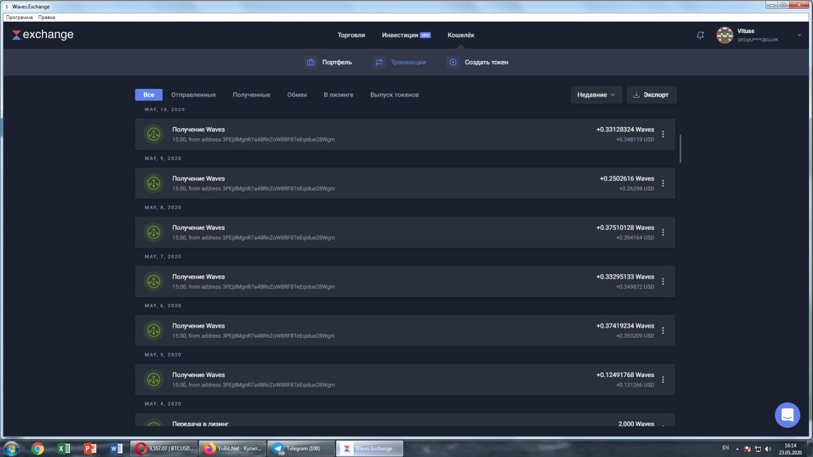Launch Excel from the taskbar
Image resolution: width=813 pixels, height=457 pixels.
pyautogui.click(x=64, y=448)
